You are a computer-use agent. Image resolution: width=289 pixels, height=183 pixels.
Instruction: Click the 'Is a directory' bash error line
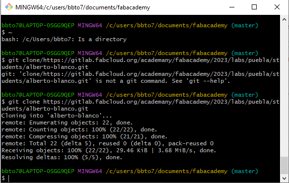[64, 39]
